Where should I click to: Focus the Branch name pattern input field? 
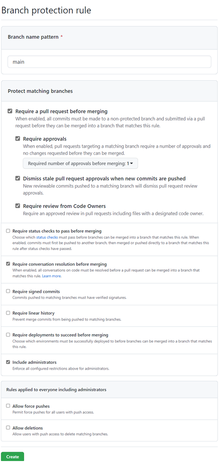pos(109,62)
